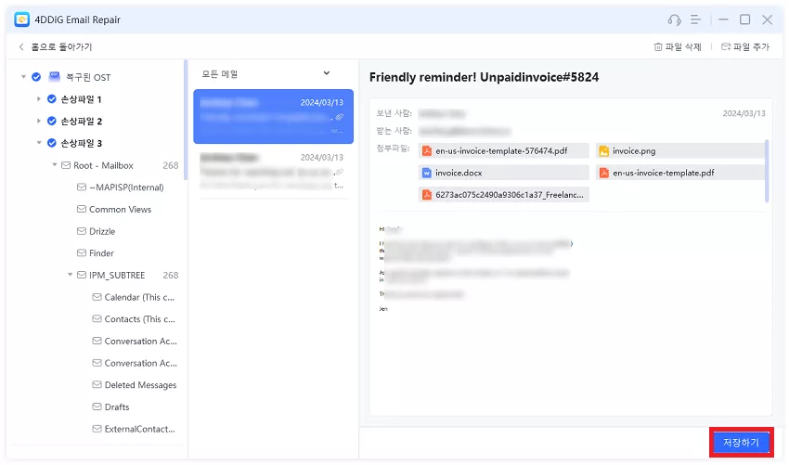Select the Drafts folder
Viewport: 789px width, 465px height.
117,407
